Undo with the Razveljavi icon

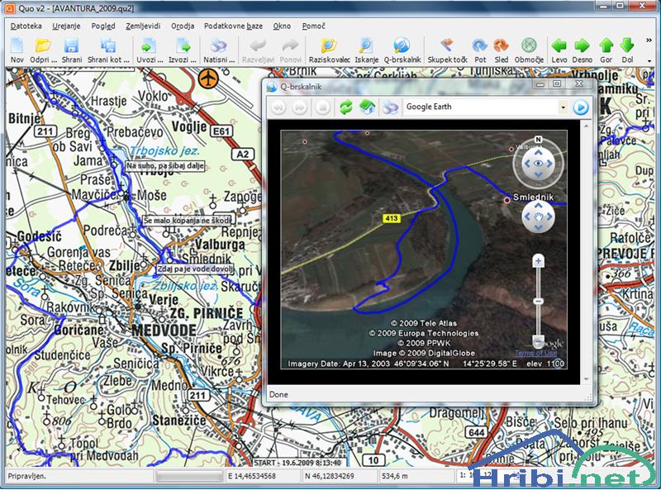(258, 50)
